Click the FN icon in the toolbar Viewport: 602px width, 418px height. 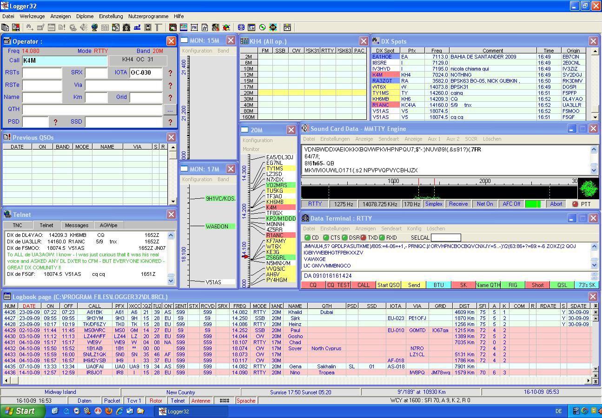194,27
